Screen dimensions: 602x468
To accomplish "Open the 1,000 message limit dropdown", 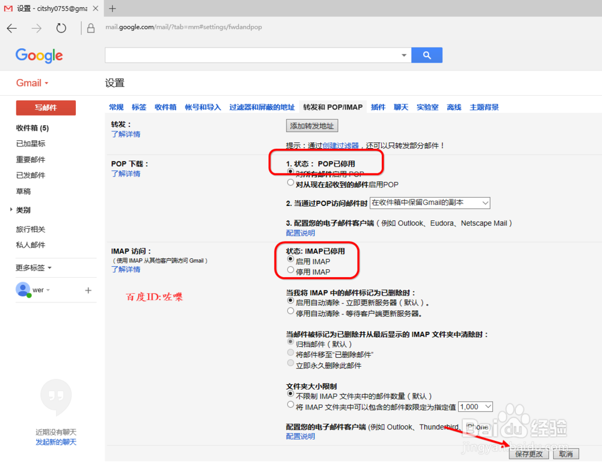I will (x=476, y=407).
